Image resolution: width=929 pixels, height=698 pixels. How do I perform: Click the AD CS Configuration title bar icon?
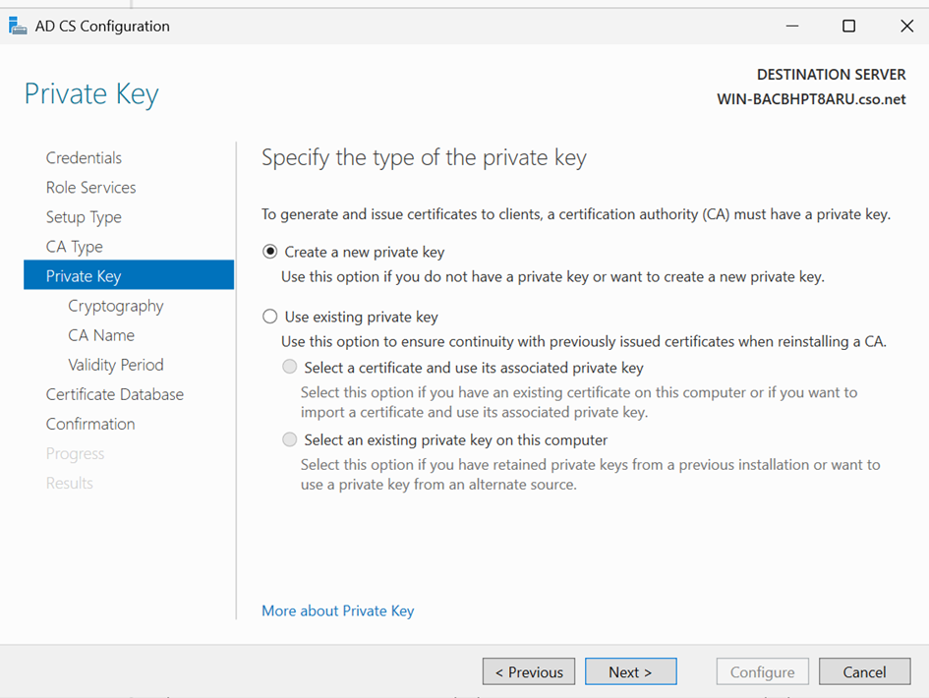[x=18, y=27]
